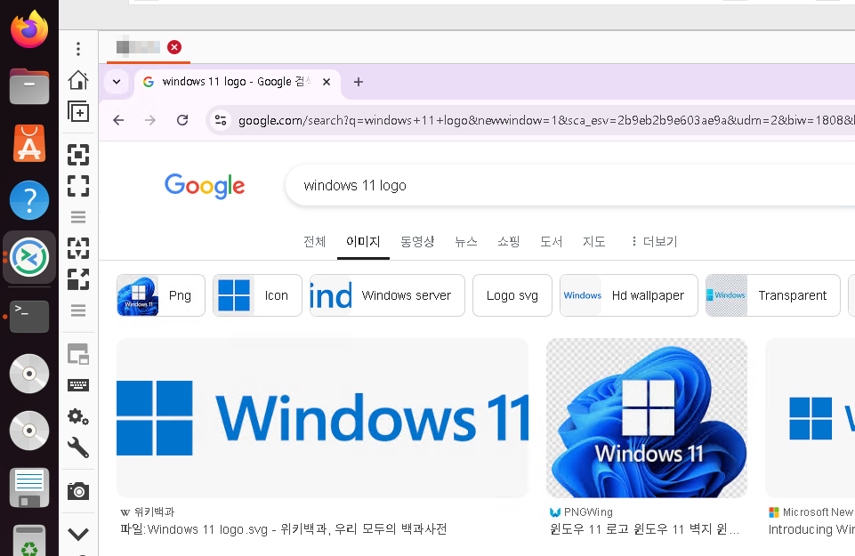The image size is (855, 556).
Task: Click the Chrome address bar URL
Action: point(545,120)
